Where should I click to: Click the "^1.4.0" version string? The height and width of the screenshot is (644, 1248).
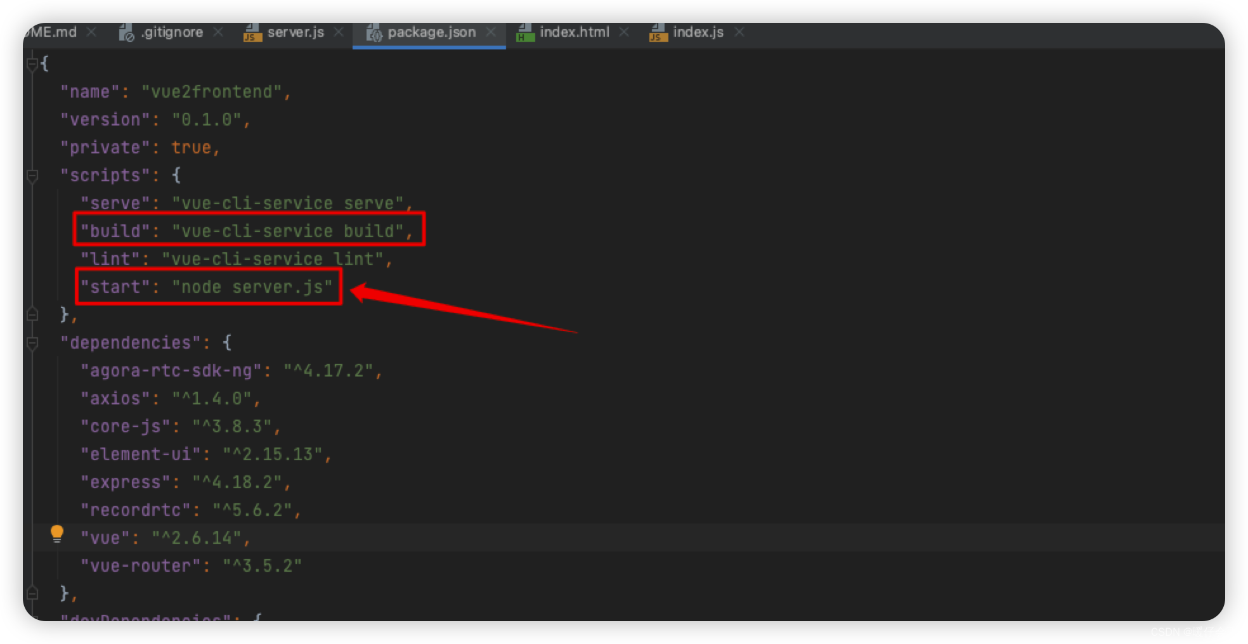pos(212,399)
